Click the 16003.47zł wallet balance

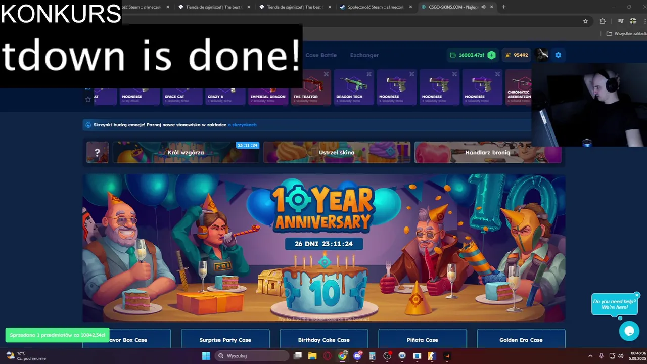click(471, 55)
